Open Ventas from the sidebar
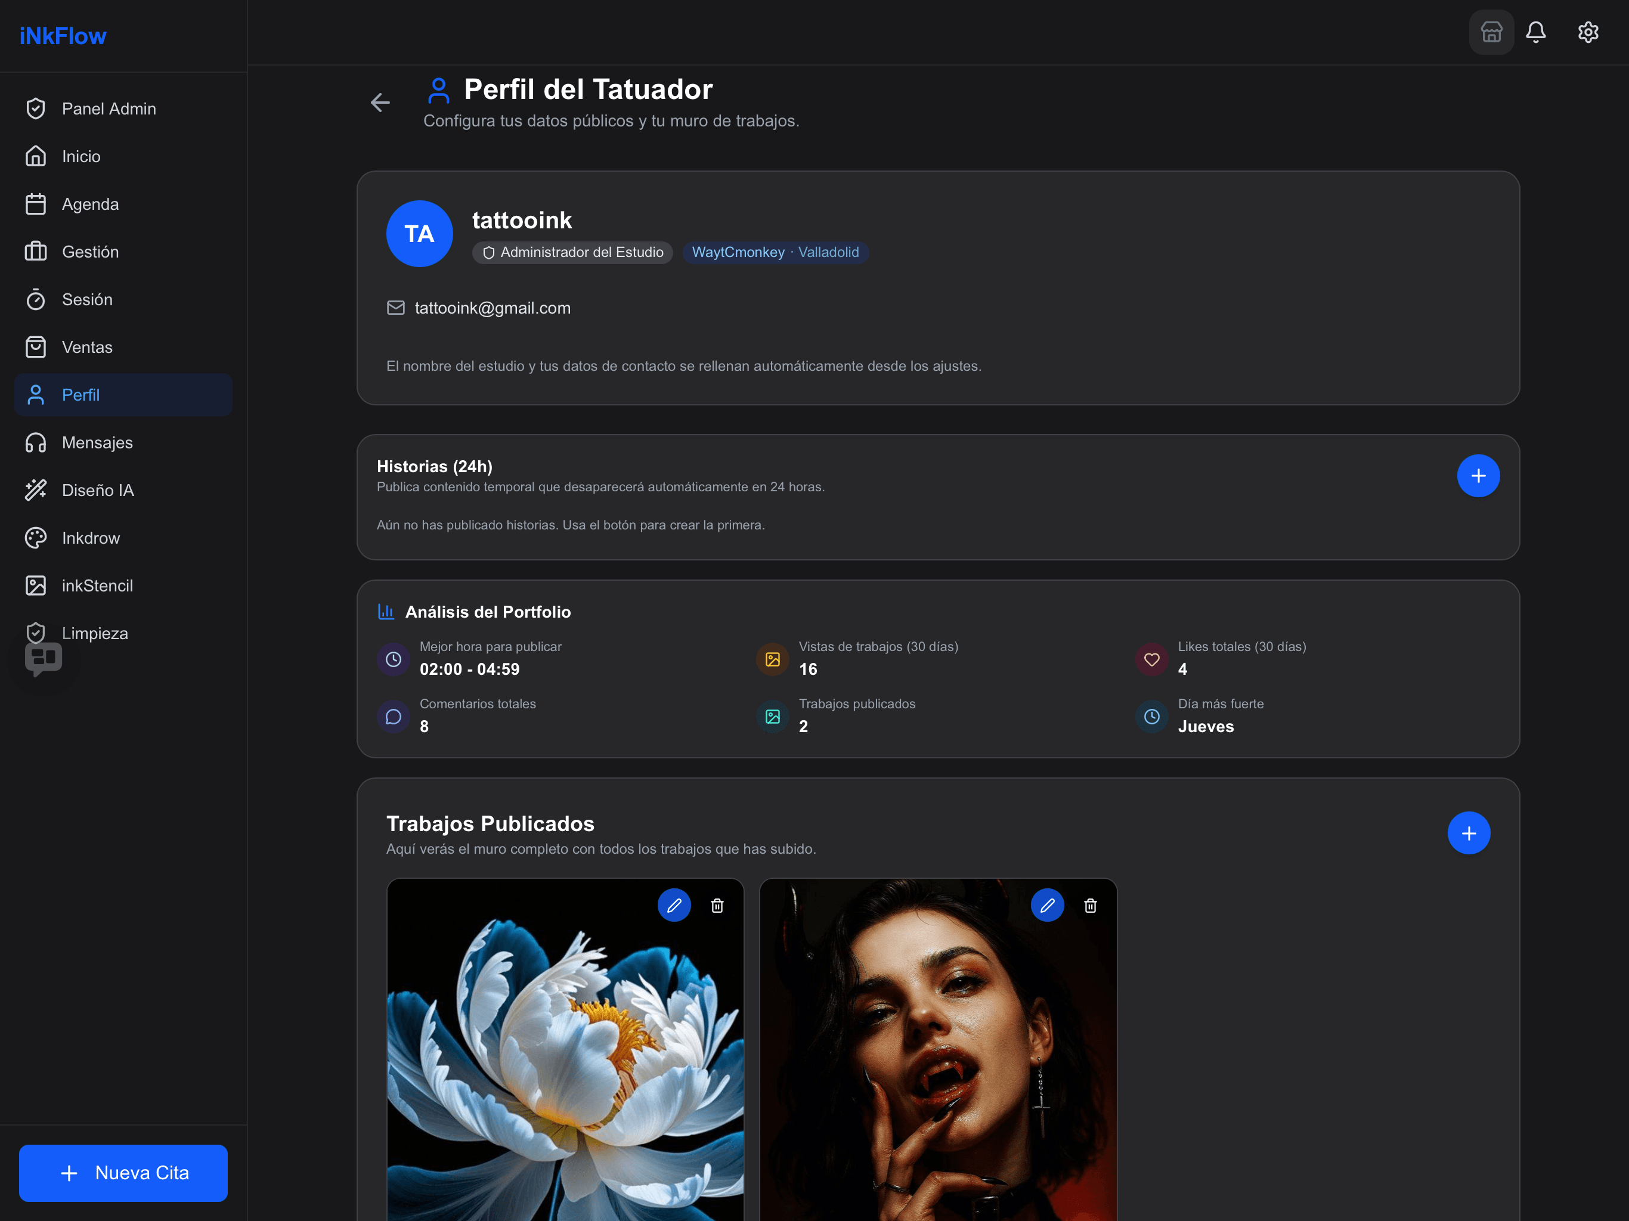Screen dimensions: 1629x1221 (86, 347)
